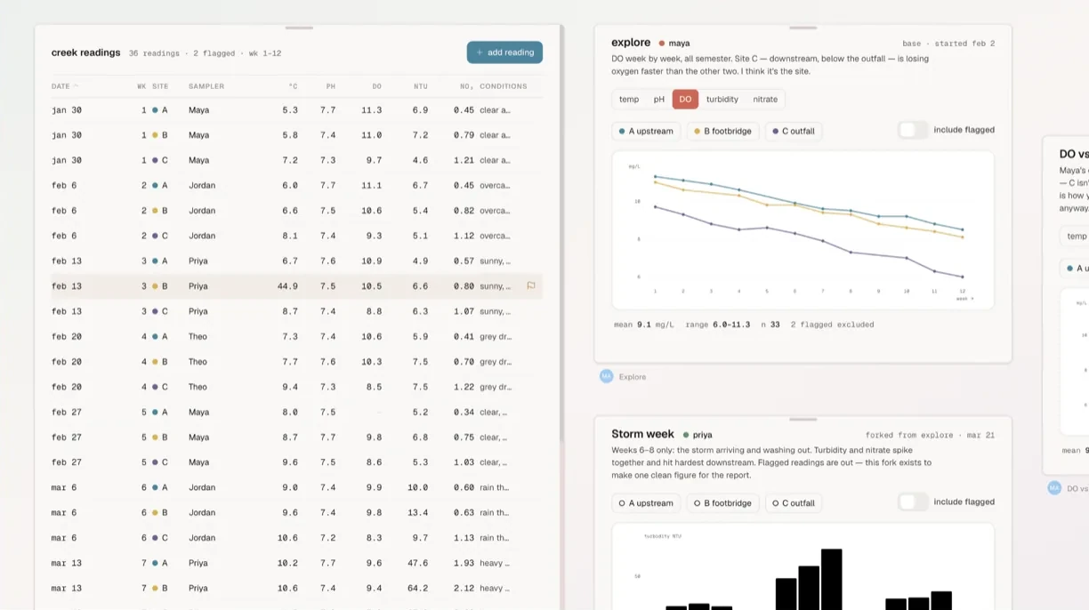Click the DATE column sort arrow
This screenshot has width=1089, height=610.
[x=76, y=86]
